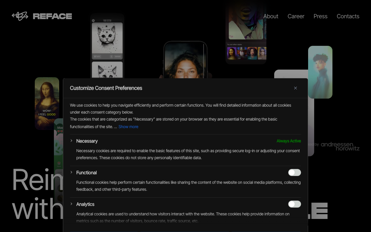
Task: Pick the Lego style tile
Action: [x=242, y=53]
